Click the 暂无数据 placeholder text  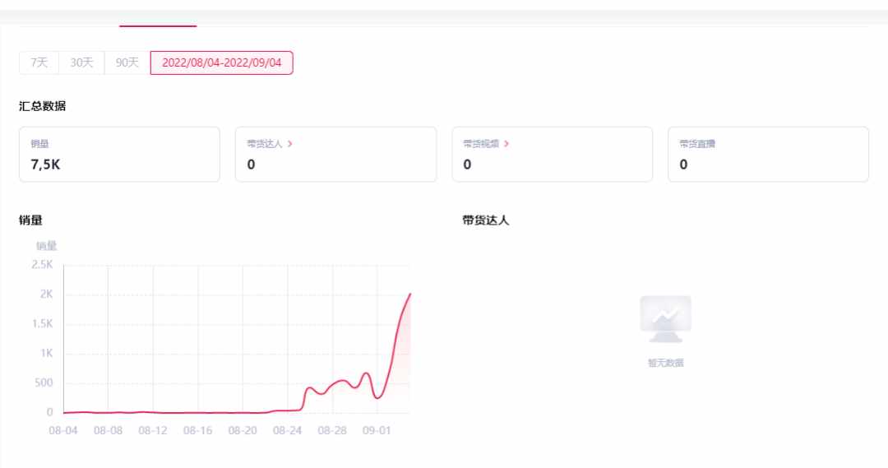665,363
